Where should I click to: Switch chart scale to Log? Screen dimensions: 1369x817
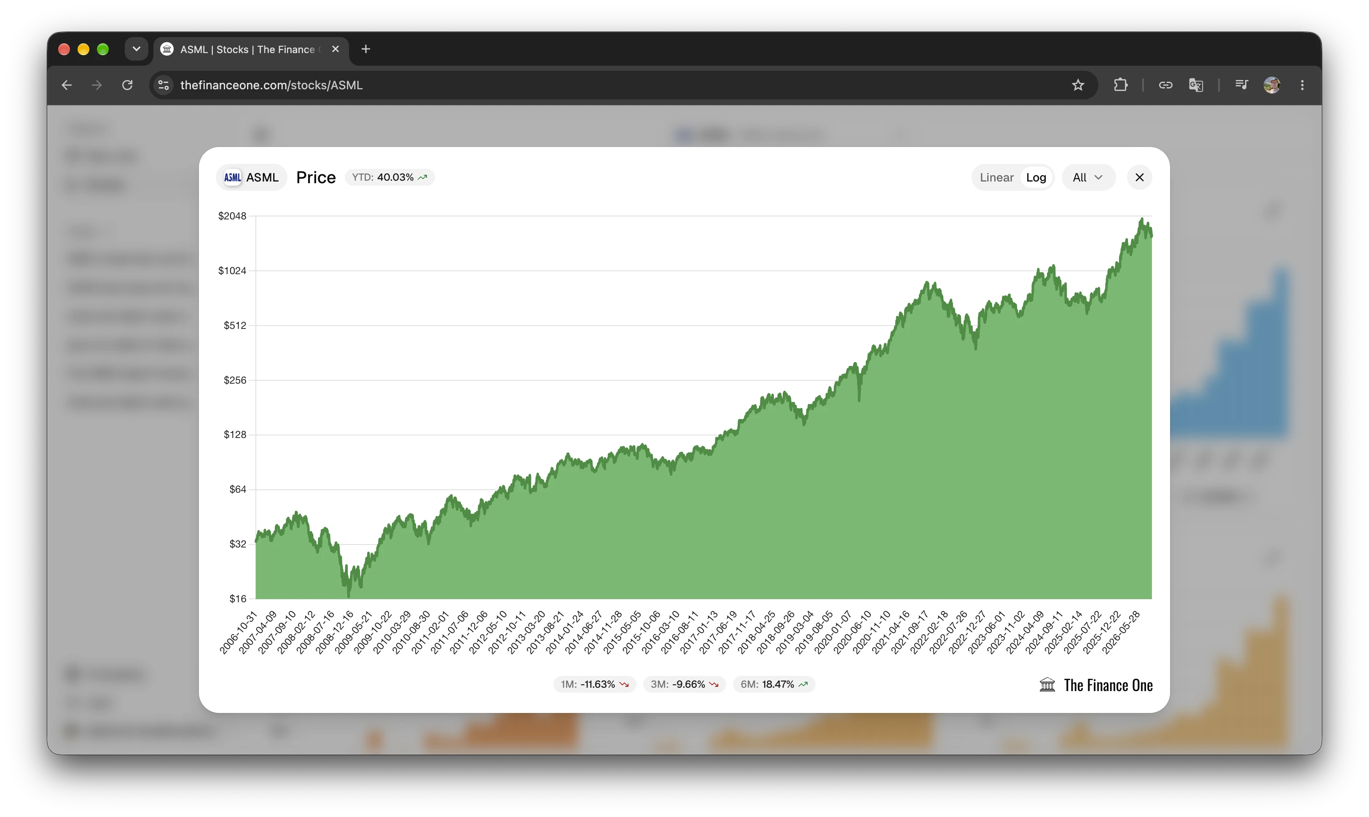tap(1036, 177)
